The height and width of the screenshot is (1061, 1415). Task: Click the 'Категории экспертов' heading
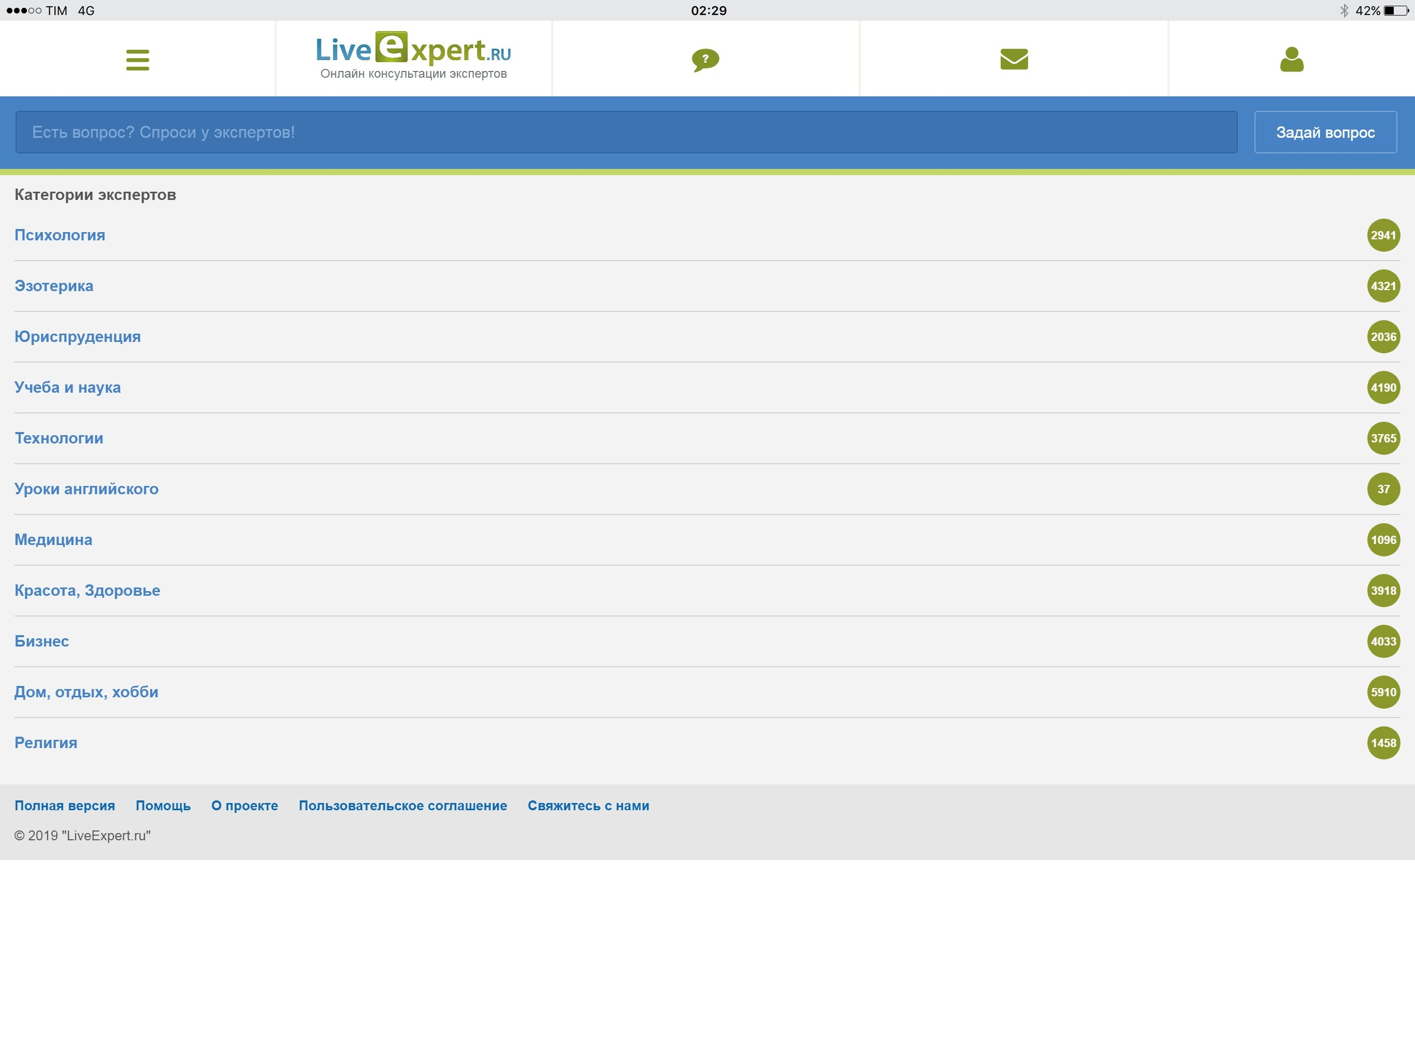tap(95, 195)
